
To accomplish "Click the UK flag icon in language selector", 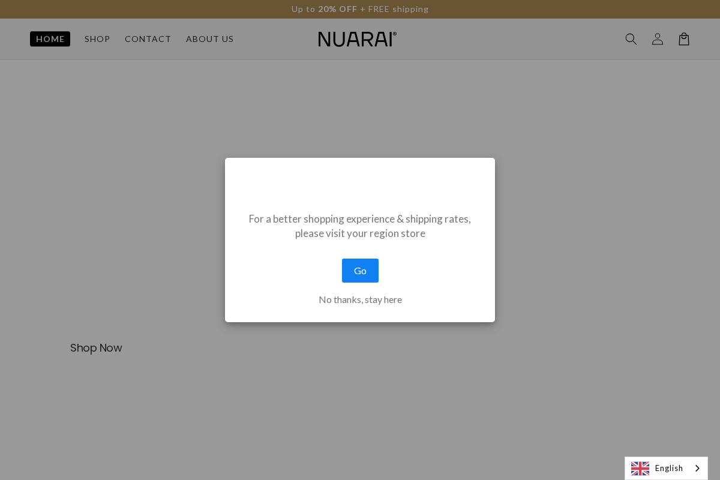I will coord(640,468).
